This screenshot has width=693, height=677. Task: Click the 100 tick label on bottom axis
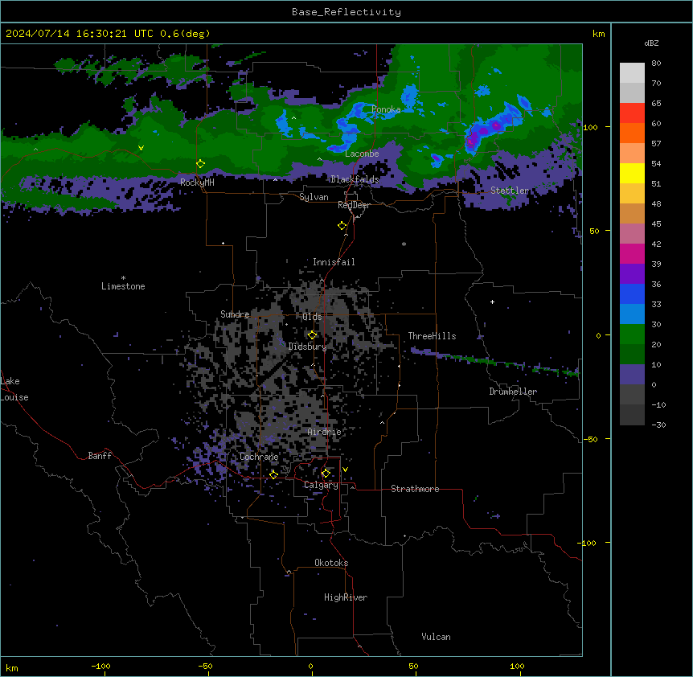coord(517,667)
